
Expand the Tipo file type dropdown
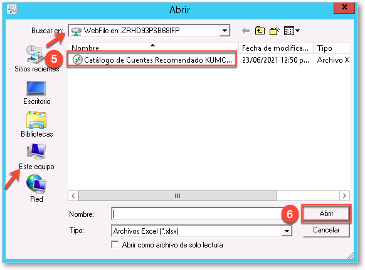pos(287,231)
